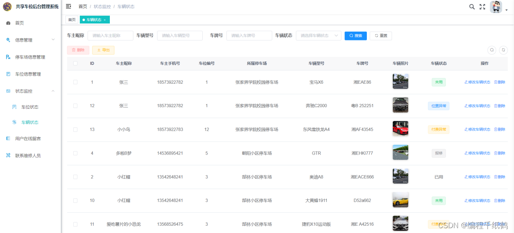Click the header search magnifier icon
This screenshot has height=233, width=514.
pos(472,7)
